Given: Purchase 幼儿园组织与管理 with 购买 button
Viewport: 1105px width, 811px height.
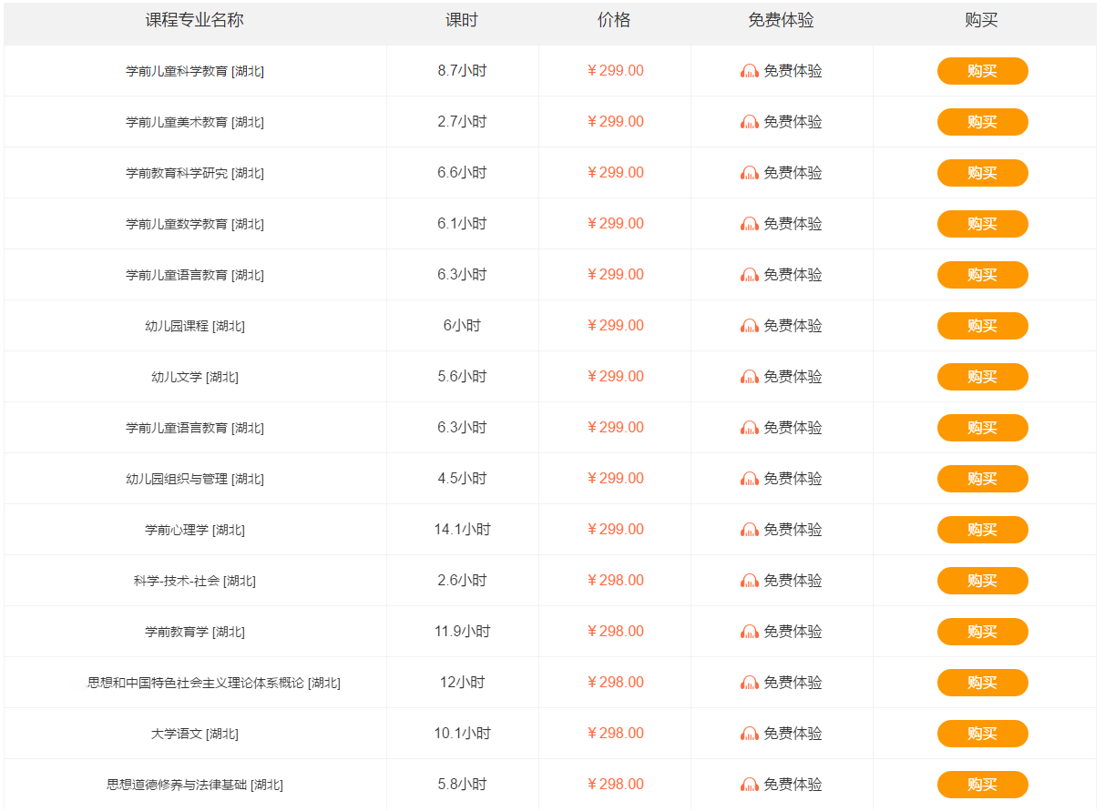Looking at the screenshot, I should pos(982,479).
